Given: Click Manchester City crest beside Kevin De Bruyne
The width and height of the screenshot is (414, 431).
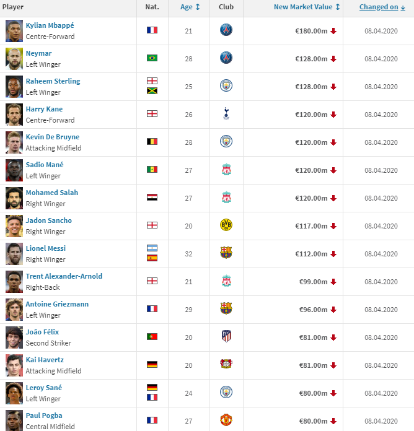Looking at the screenshot, I should click(226, 141).
